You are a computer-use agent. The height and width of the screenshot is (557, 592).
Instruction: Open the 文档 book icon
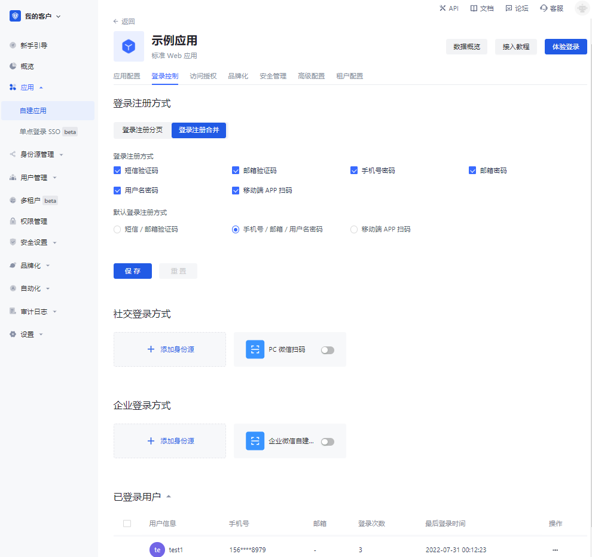click(474, 8)
